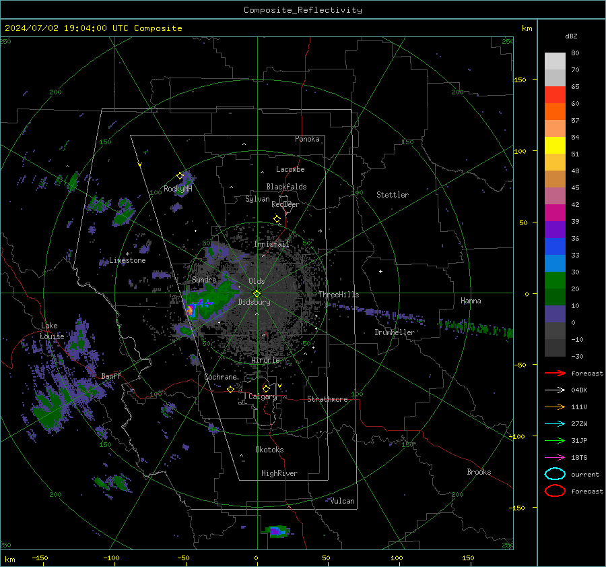Select the 65 dBZ red color swatch

(x=555, y=94)
